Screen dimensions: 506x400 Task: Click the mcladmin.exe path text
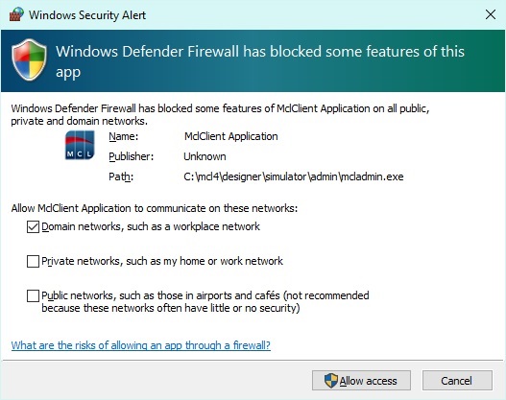pos(294,176)
